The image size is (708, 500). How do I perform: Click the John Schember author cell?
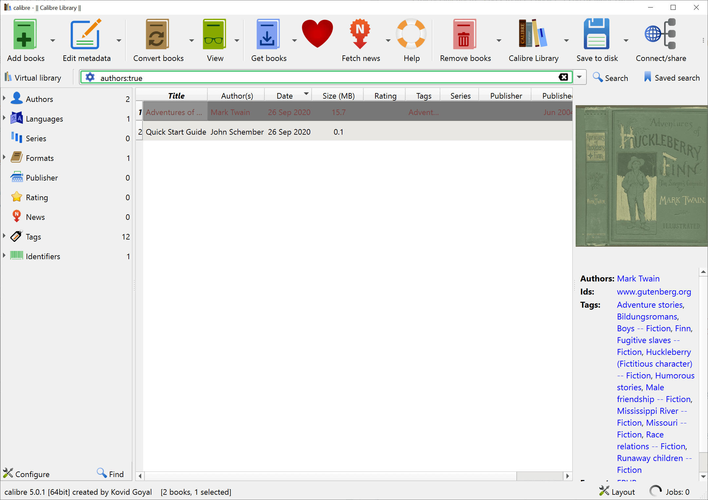pyautogui.click(x=237, y=132)
